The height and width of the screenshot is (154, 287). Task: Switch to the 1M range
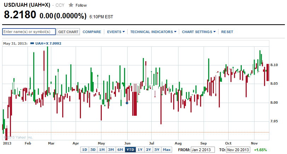coord(102,150)
